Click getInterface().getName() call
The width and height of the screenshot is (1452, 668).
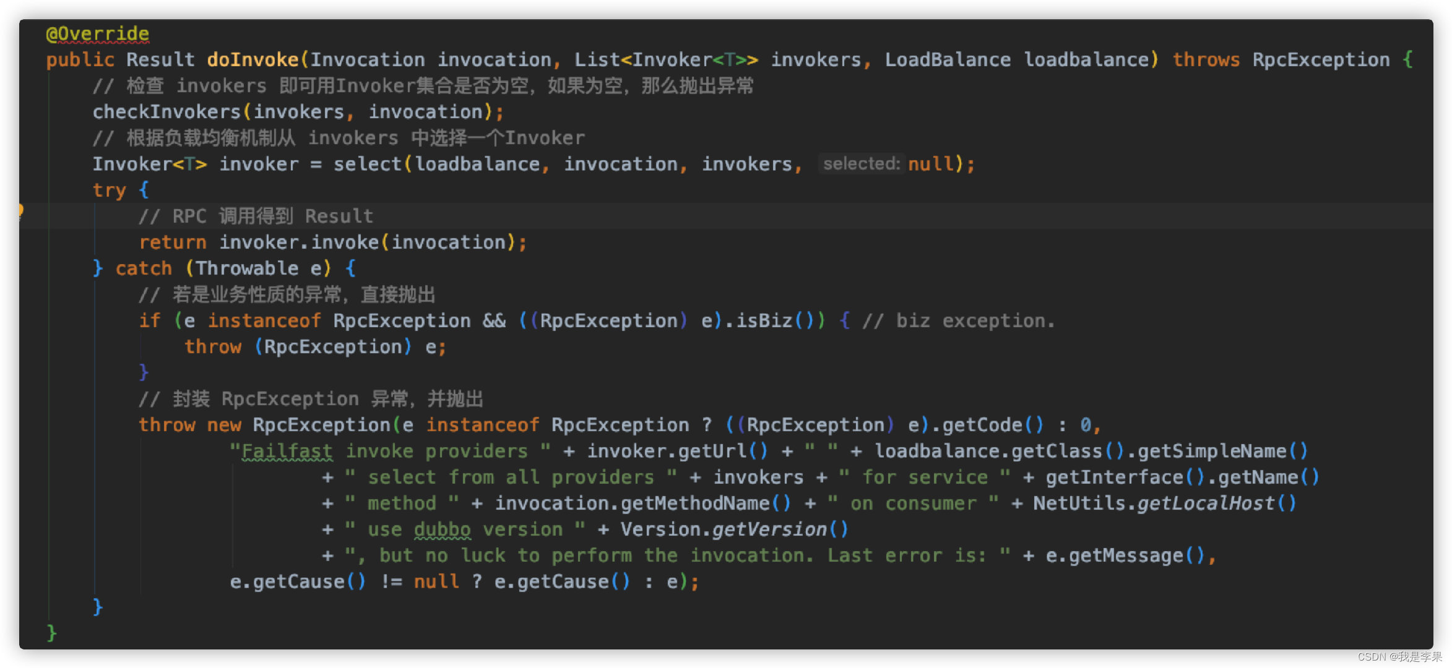click(x=1183, y=477)
